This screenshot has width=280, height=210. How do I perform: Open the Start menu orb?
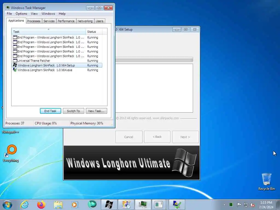[x=7, y=205]
